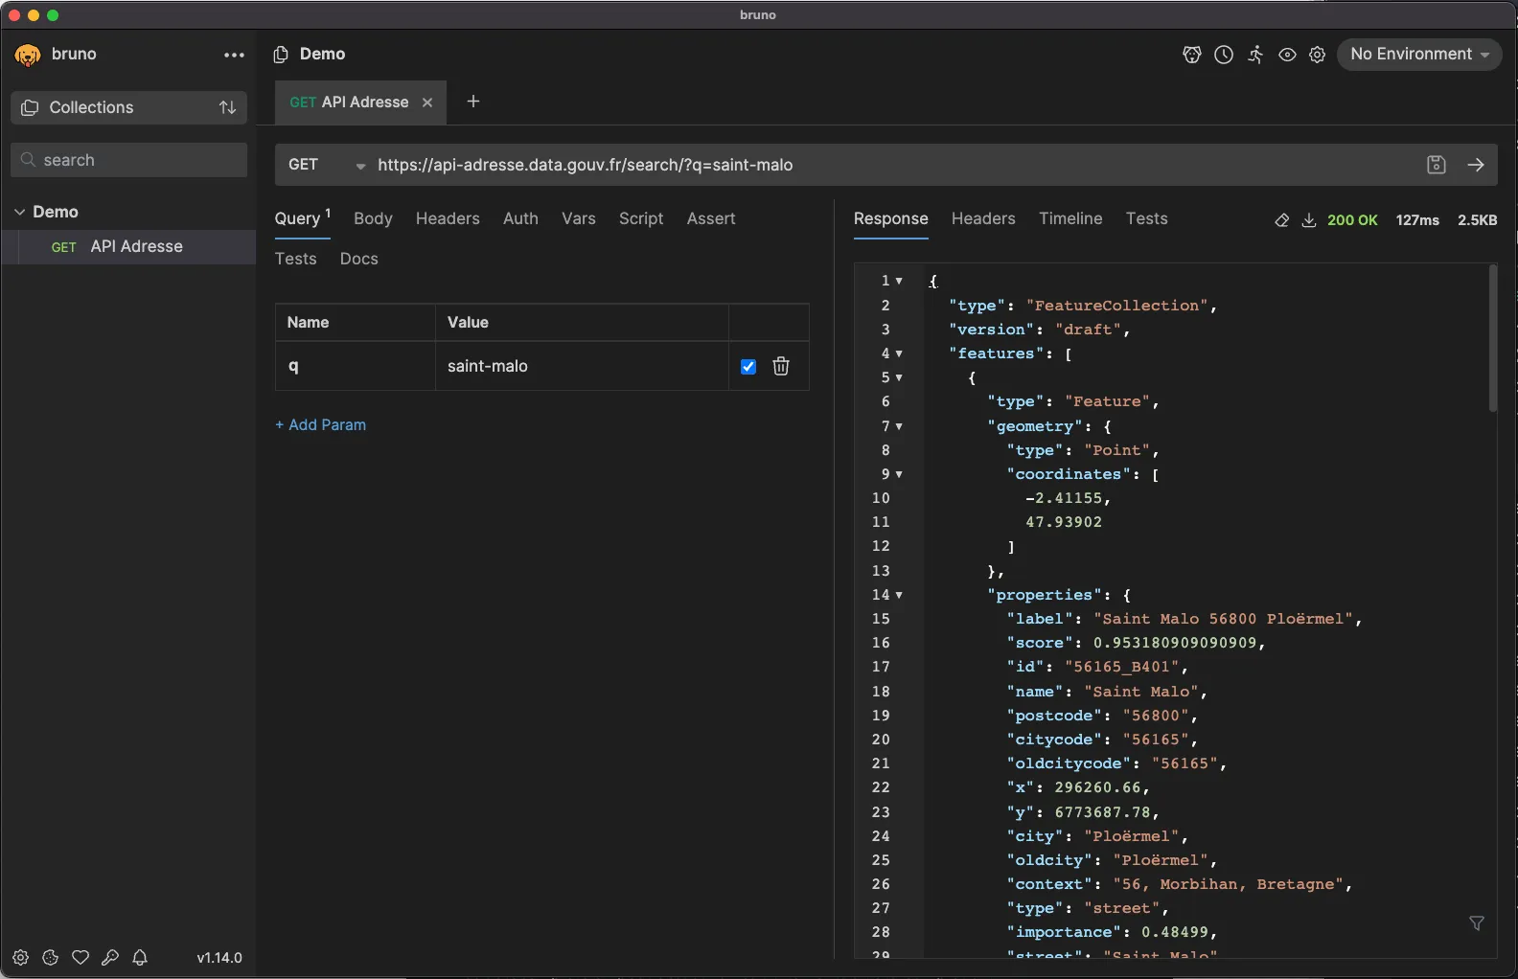Open the bruno three-dot menu
Screen dimensions: 1518x979
(234, 55)
